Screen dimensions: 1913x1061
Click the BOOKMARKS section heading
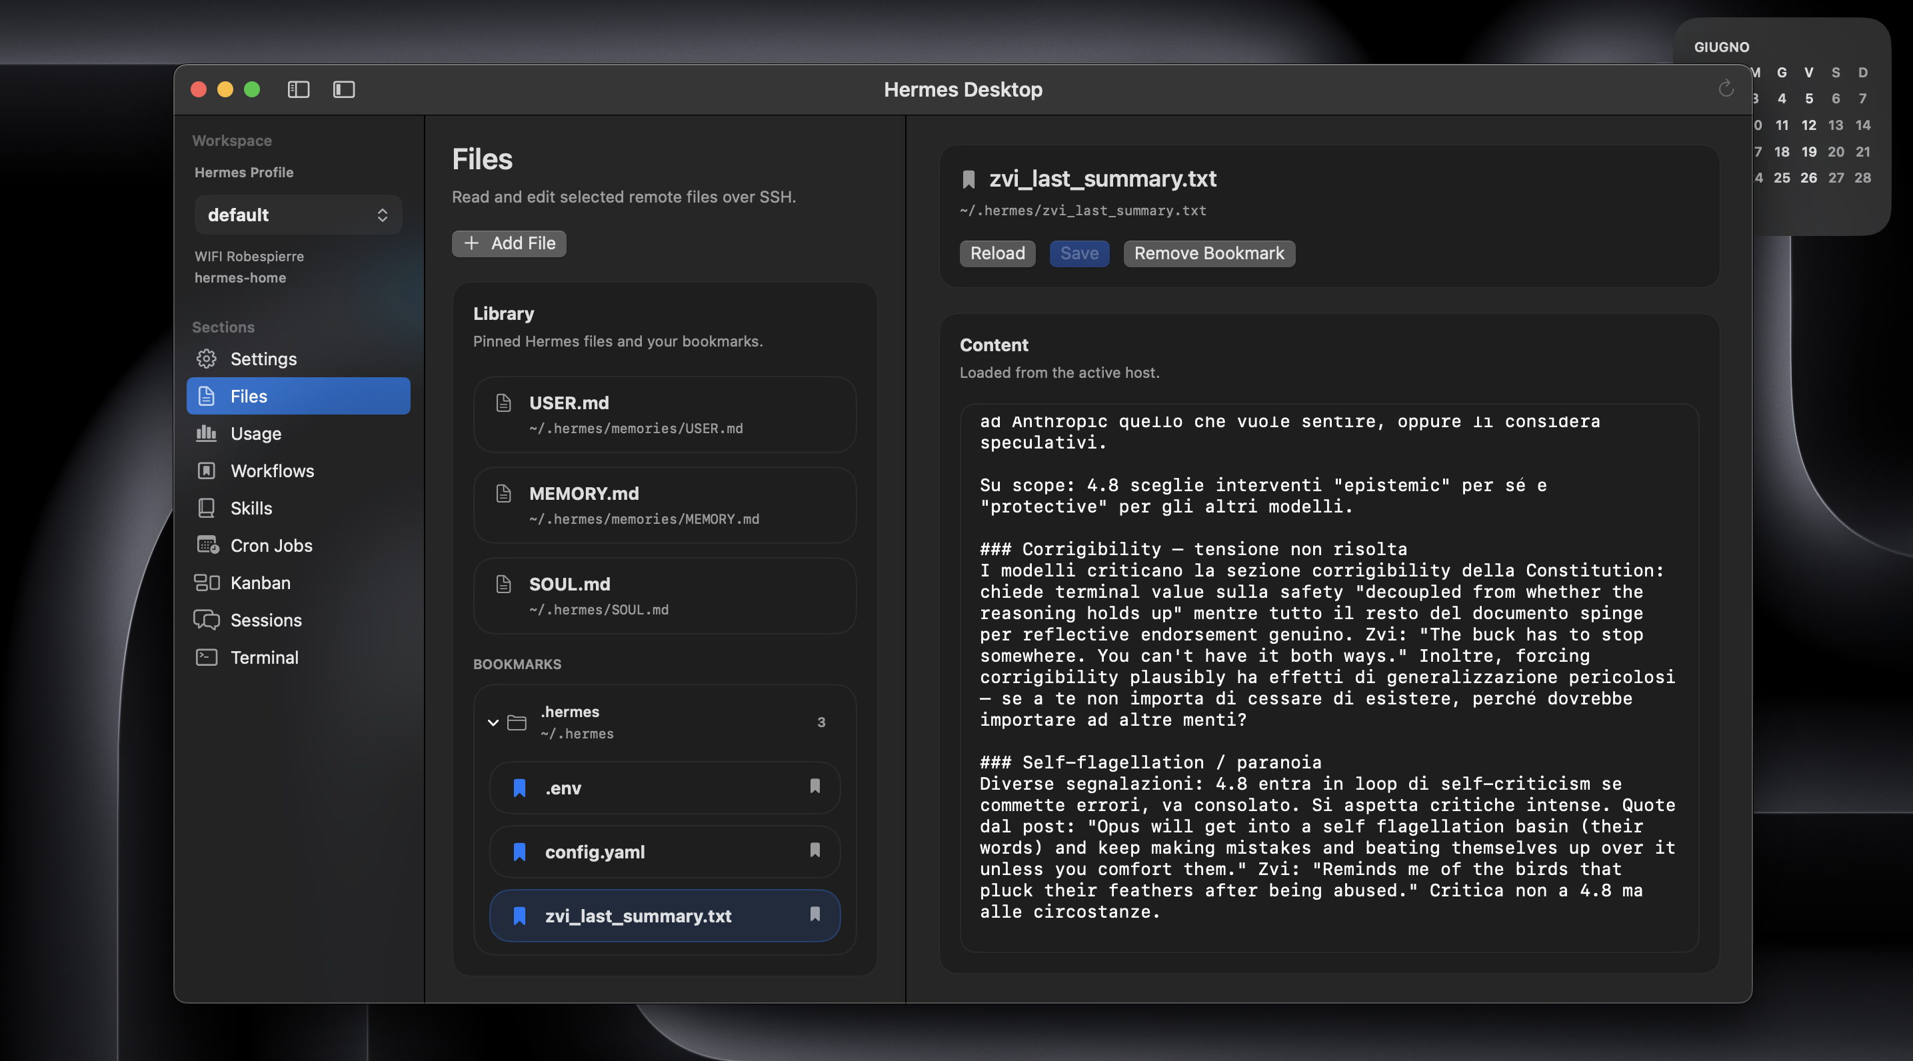pyautogui.click(x=517, y=664)
